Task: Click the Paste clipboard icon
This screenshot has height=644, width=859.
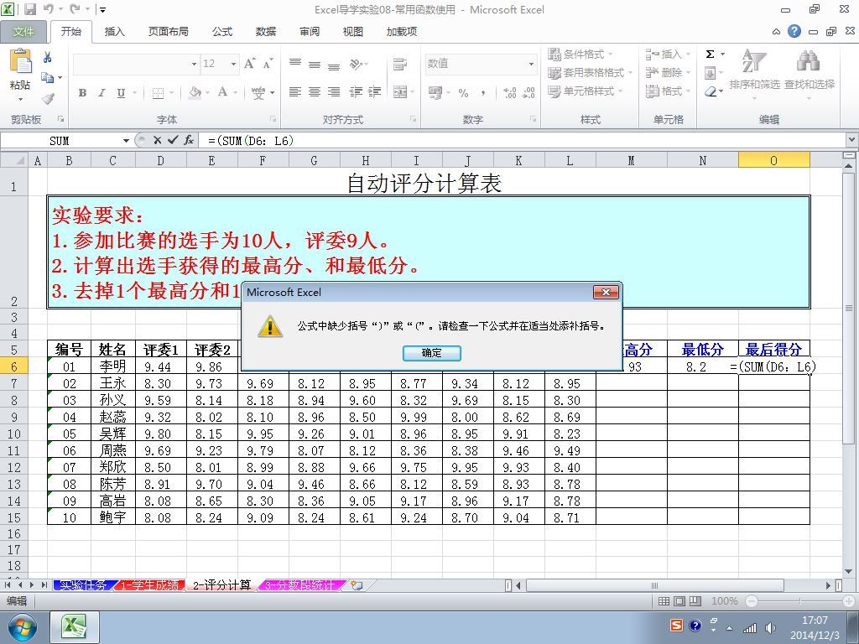Action: pos(20,61)
